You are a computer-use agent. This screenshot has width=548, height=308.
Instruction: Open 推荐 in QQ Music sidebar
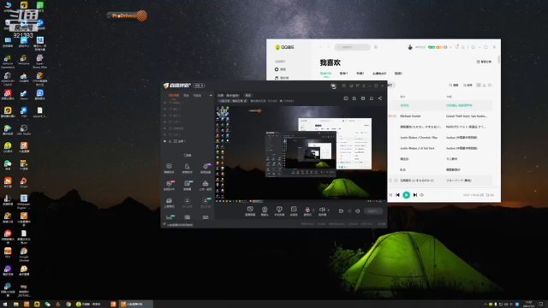coord(281,69)
